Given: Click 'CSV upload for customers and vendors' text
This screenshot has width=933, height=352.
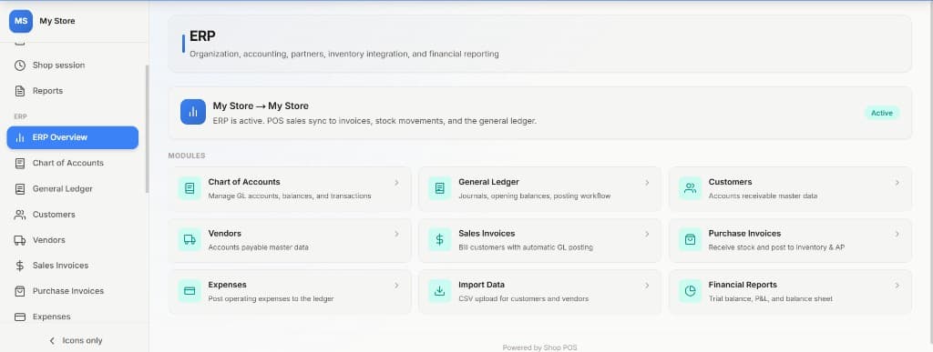Looking at the screenshot, I should 524,298.
